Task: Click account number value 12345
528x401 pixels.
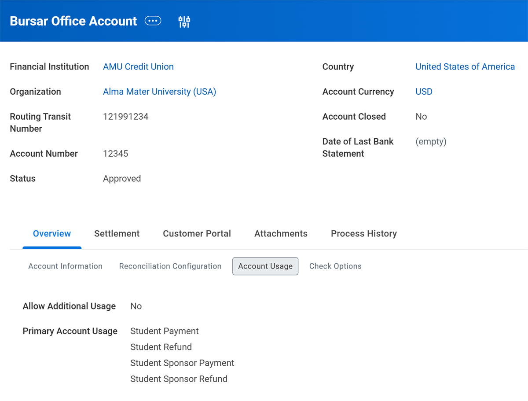Action: [116, 154]
